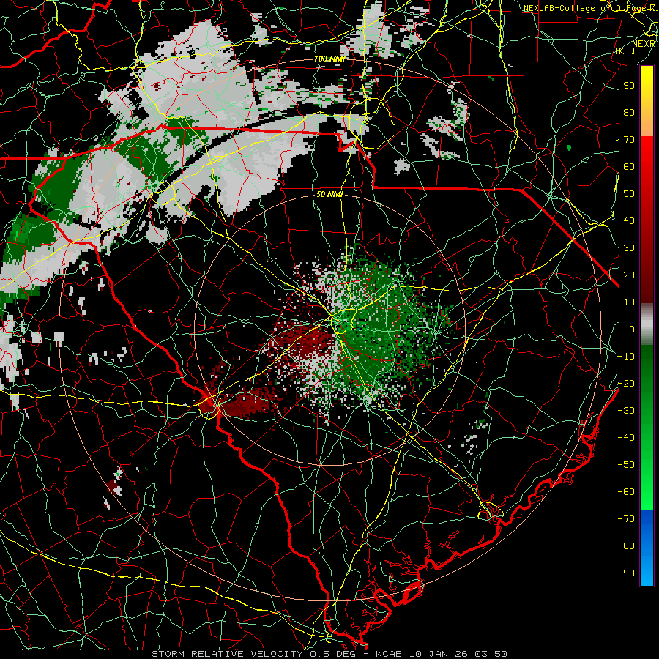Select the positive 80 scale label
The image size is (659, 659).
coord(629,112)
